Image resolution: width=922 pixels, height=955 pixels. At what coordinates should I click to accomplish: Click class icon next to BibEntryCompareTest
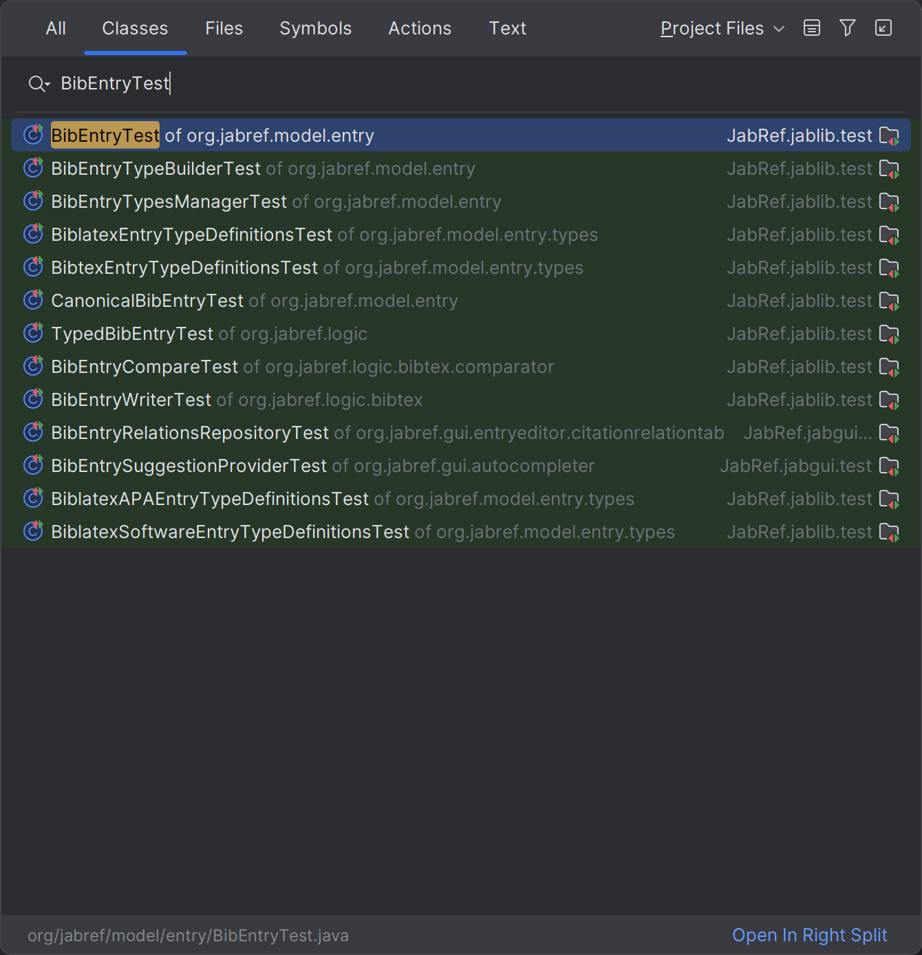(33, 366)
